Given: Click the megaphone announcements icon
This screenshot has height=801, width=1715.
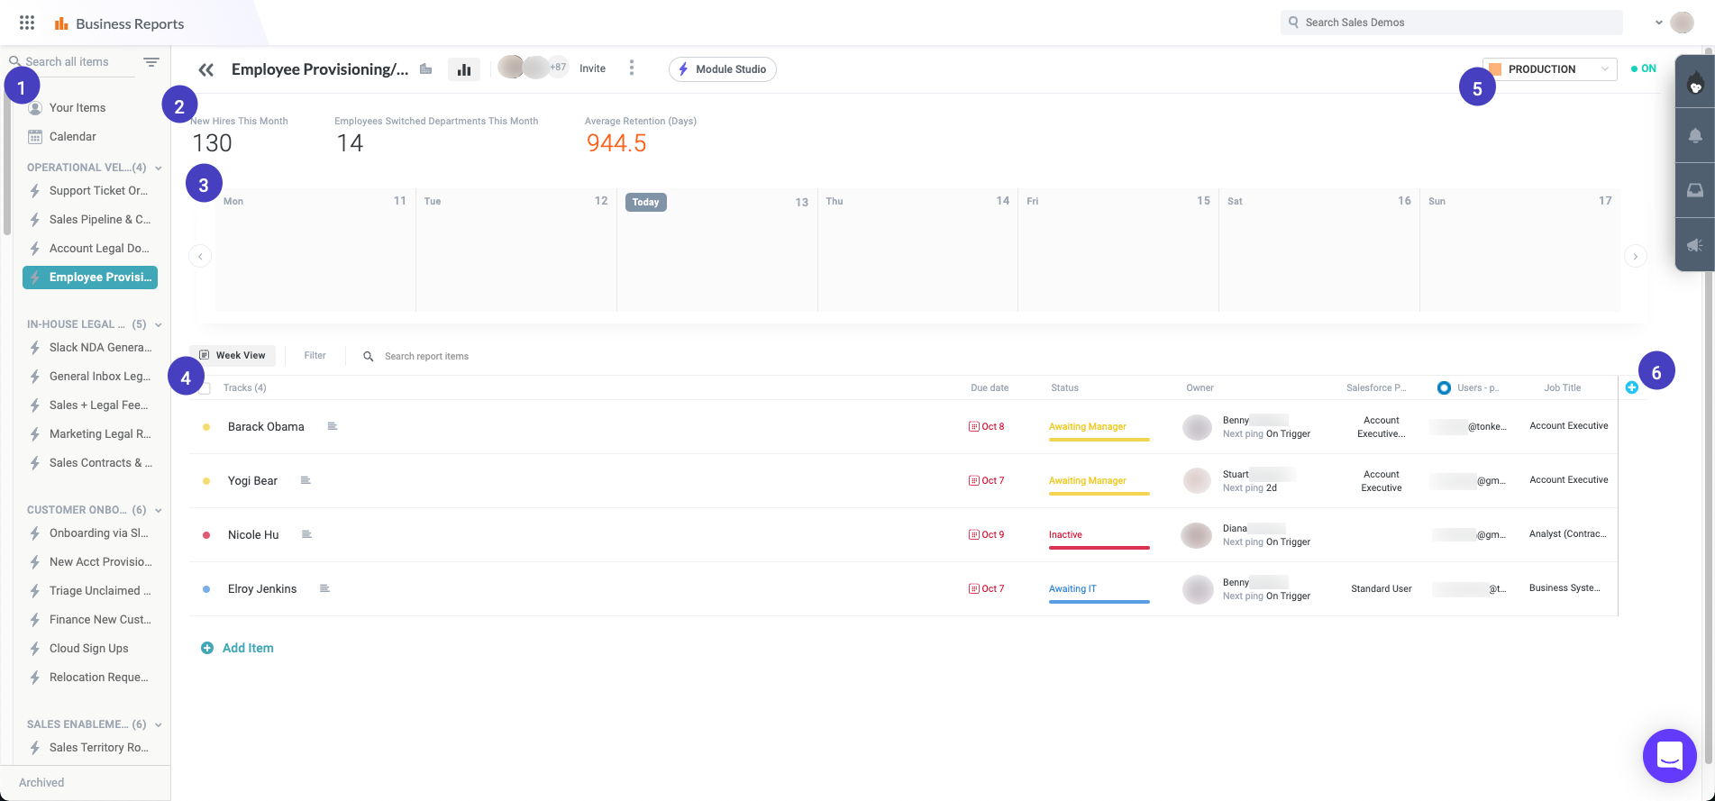Looking at the screenshot, I should click(1694, 245).
